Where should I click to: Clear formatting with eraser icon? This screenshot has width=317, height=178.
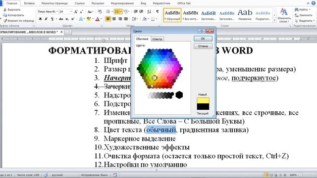[100, 12]
